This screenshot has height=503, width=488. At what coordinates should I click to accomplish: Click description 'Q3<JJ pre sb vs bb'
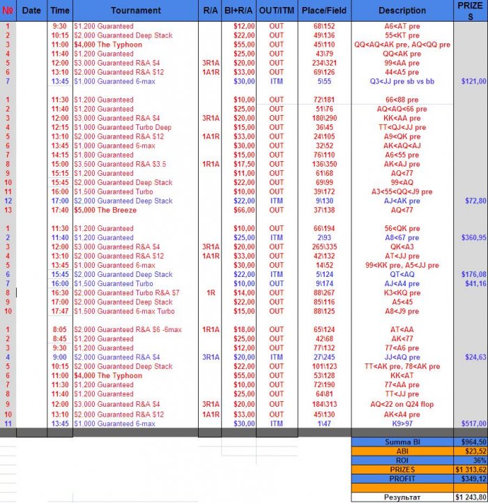tap(402, 82)
